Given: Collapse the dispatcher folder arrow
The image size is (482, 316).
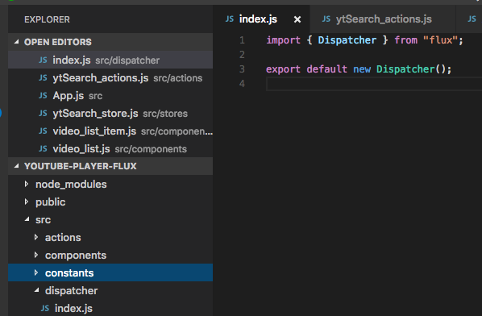Looking at the screenshot, I should tap(36, 290).
